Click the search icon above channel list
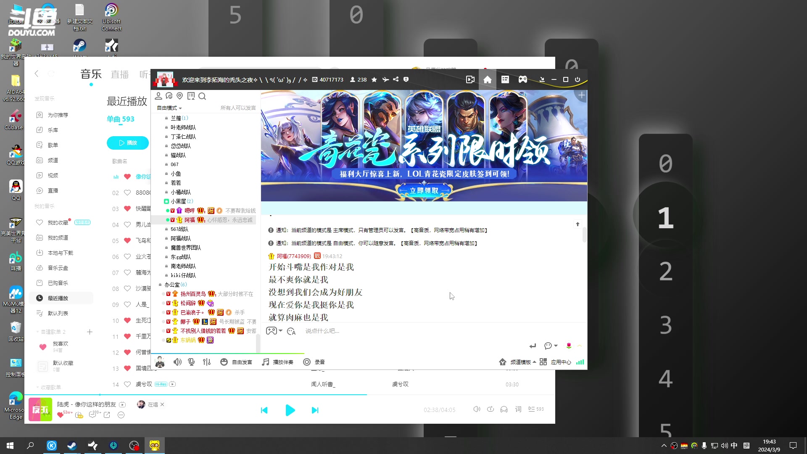Screen dimensions: 807x454 [202, 96]
